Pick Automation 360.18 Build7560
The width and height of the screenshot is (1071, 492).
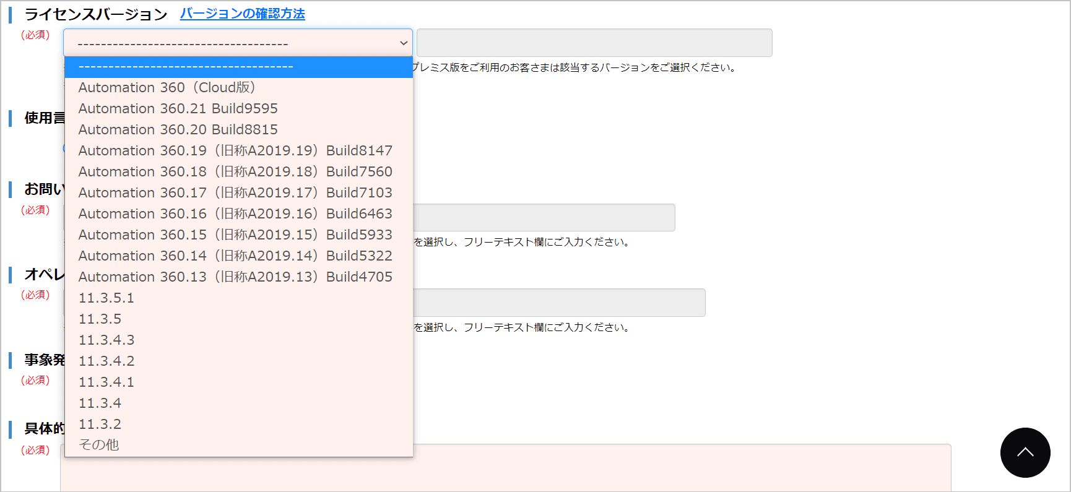[239, 172]
